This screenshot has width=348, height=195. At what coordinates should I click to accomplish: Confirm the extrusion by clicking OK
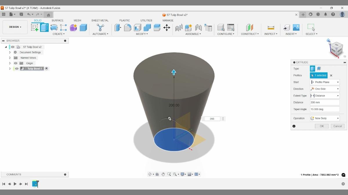321,126
